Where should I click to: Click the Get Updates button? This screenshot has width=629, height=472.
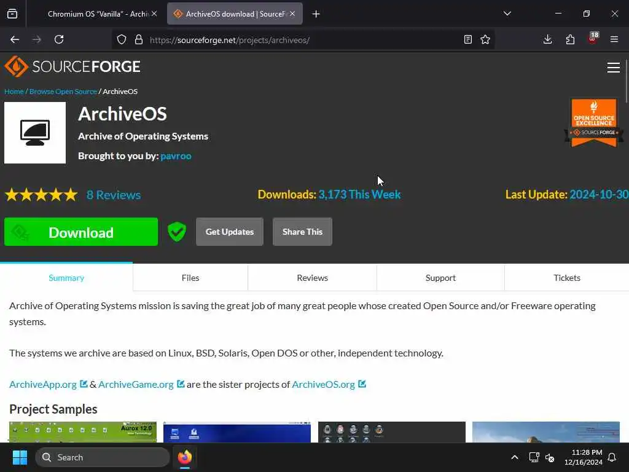point(230,232)
